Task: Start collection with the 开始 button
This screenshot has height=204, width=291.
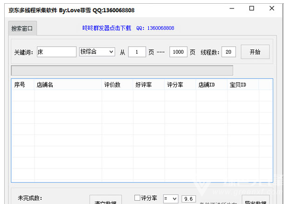Action: pos(255,52)
